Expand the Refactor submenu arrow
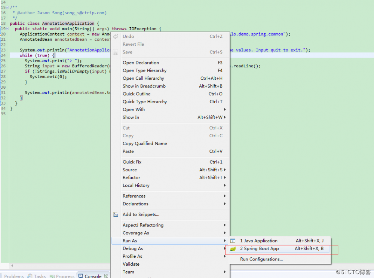The height and width of the screenshot is (278, 374). 225,177
